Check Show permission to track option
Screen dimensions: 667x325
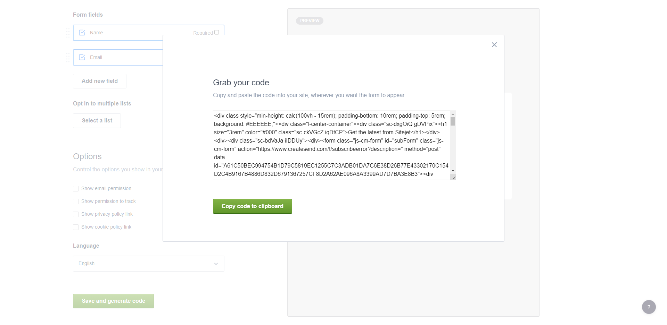76,202
